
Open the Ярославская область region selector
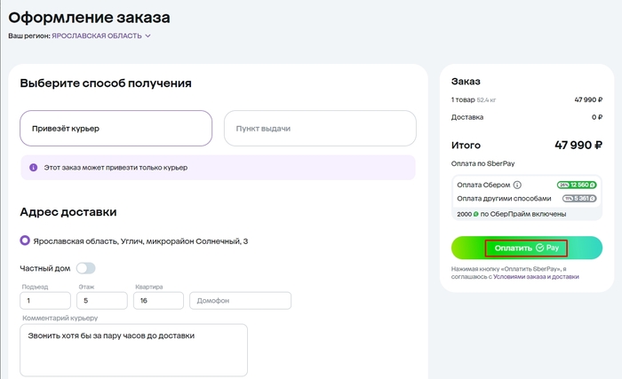pyautogui.click(x=96, y=36)
